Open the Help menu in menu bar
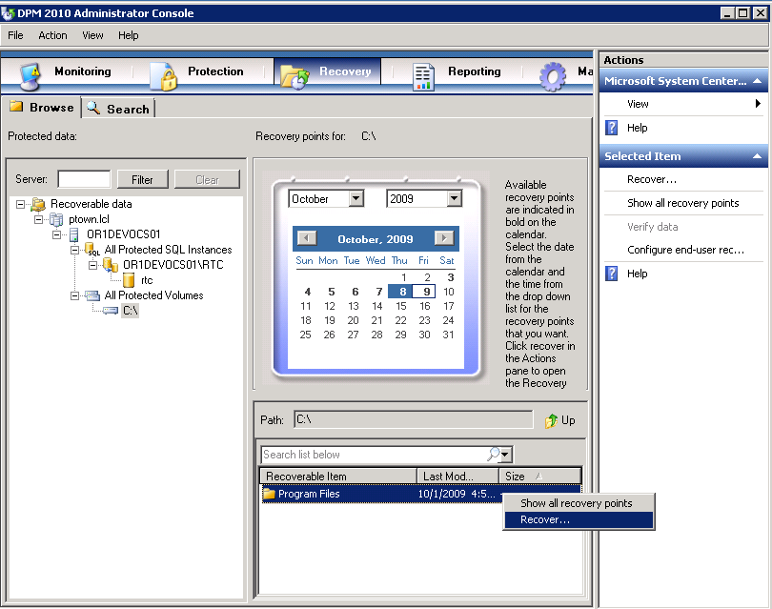The image size is (772, 609). pyautogui.click(x=128, y=35)
